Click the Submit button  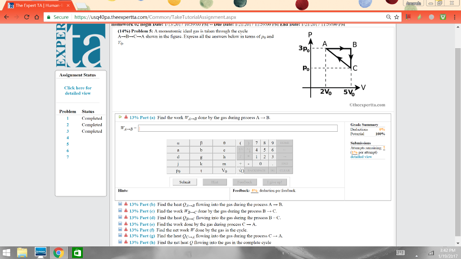pyautogui.click(x=185, y=182)
